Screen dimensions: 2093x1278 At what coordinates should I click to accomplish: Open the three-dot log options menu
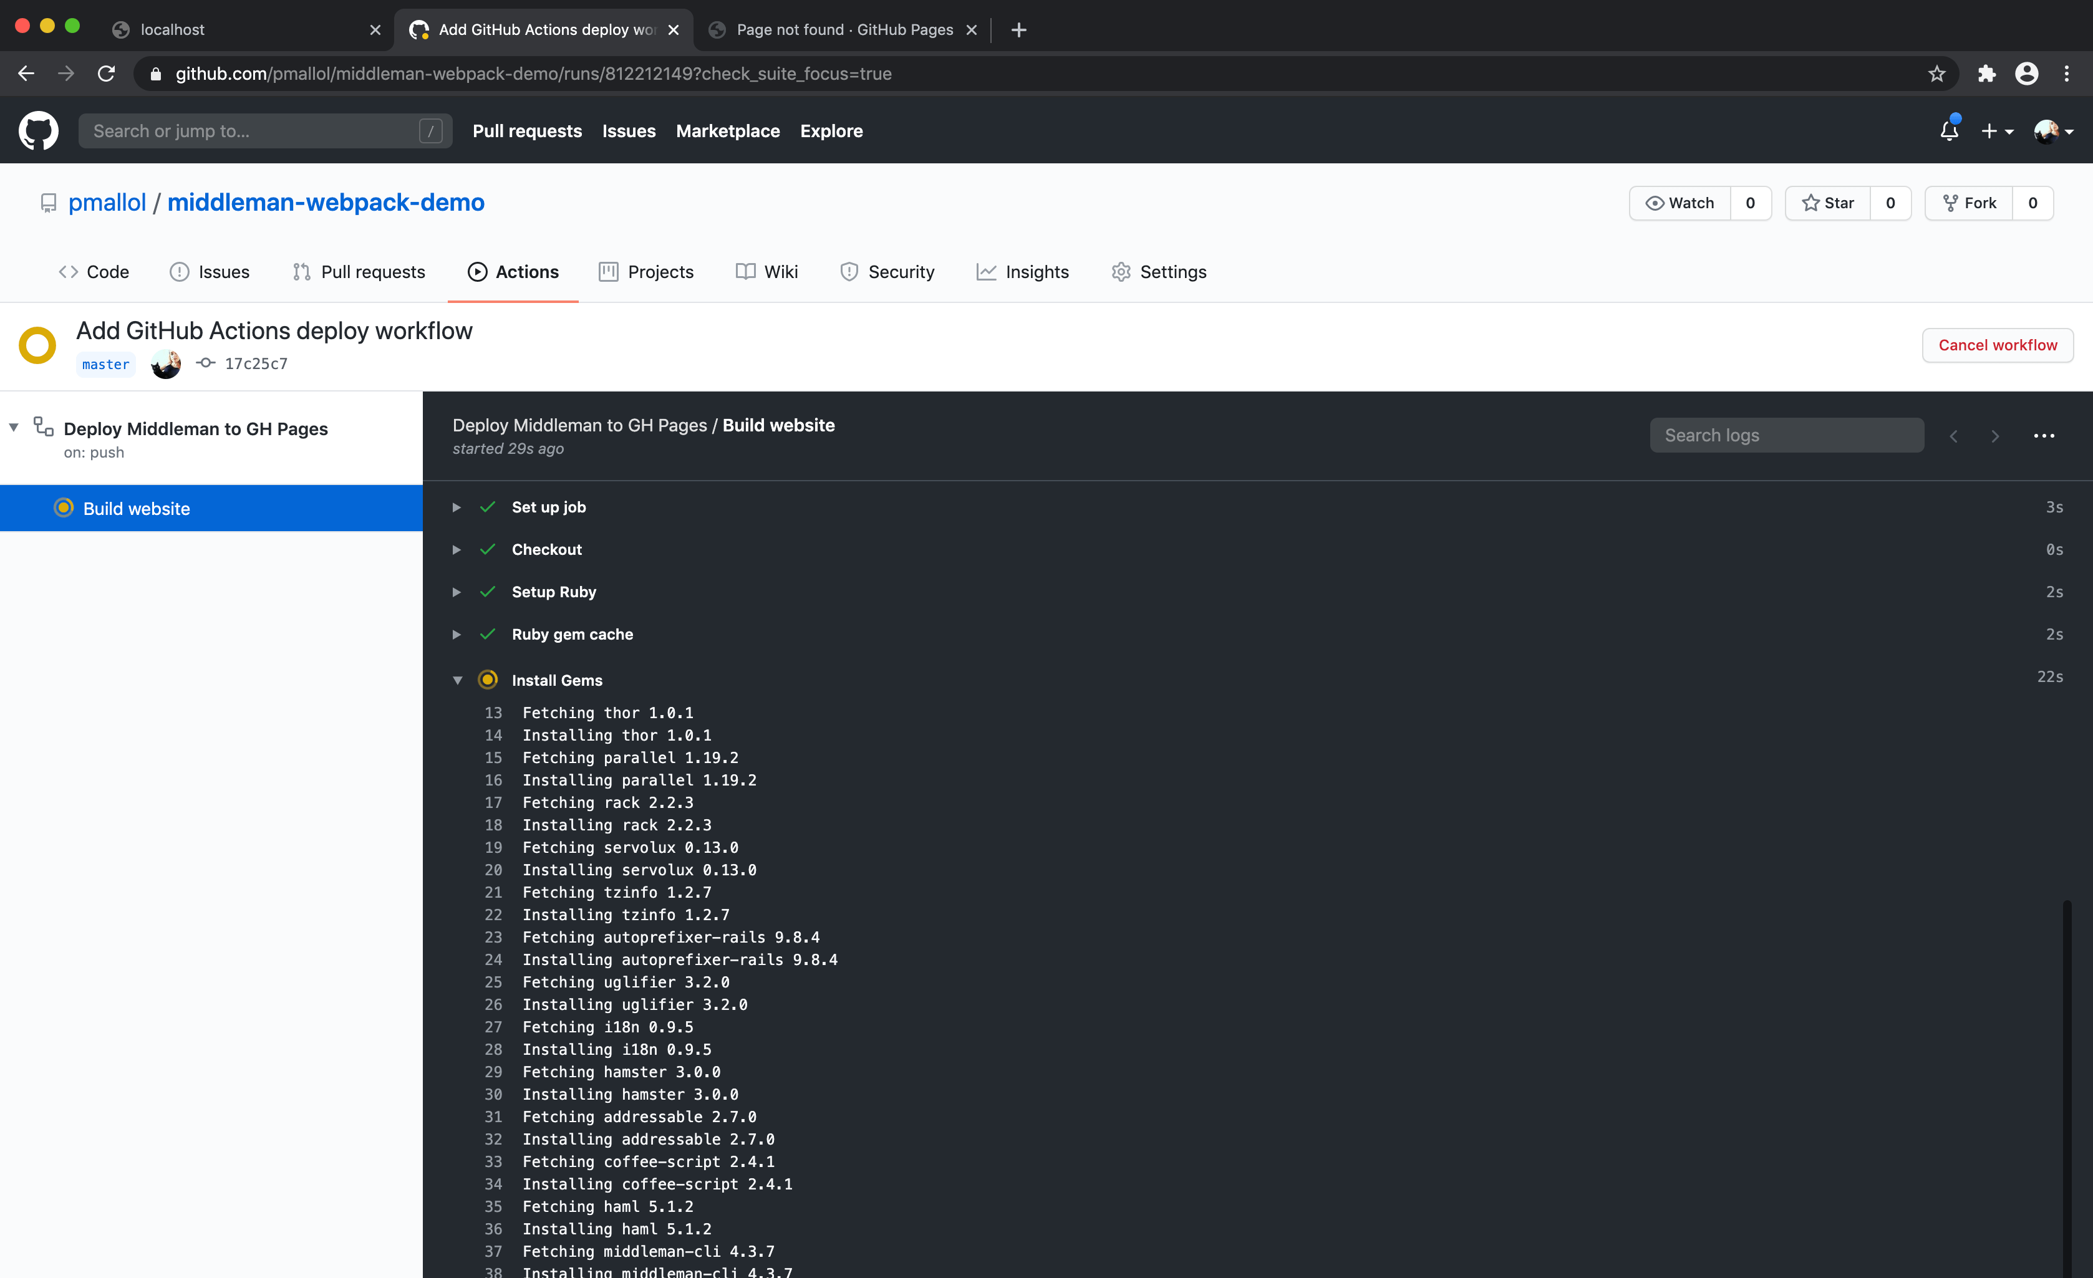(2044, 436)
